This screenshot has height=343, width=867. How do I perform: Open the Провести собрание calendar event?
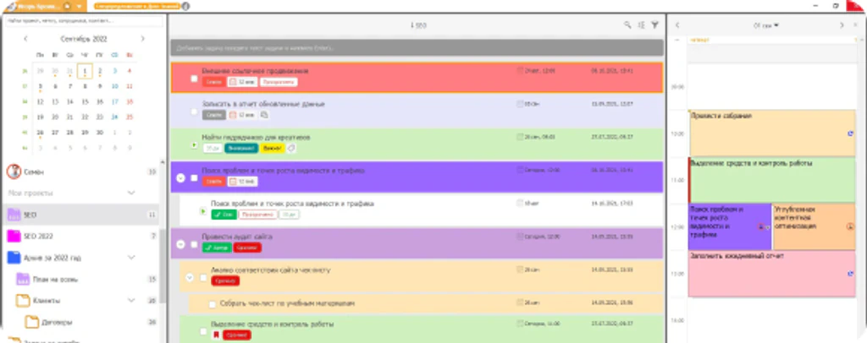772,133
